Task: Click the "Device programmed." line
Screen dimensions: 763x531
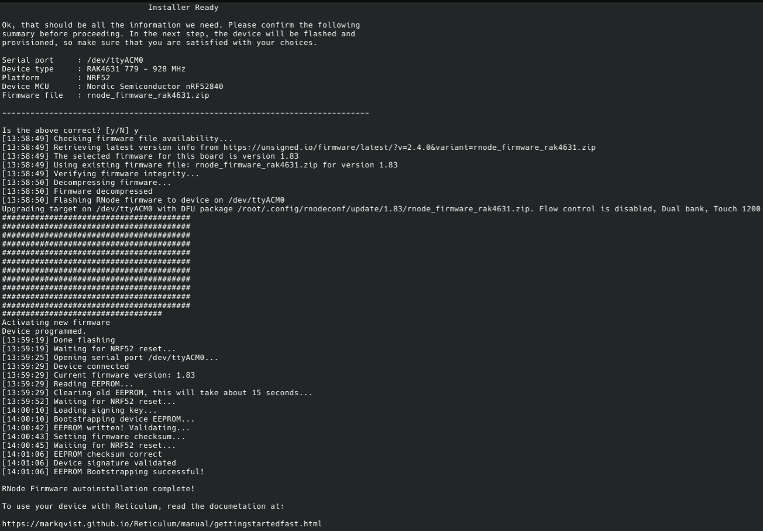Action: 44,331
